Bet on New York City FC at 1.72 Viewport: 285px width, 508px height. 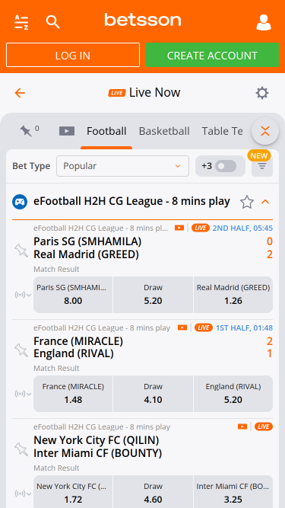73,492
